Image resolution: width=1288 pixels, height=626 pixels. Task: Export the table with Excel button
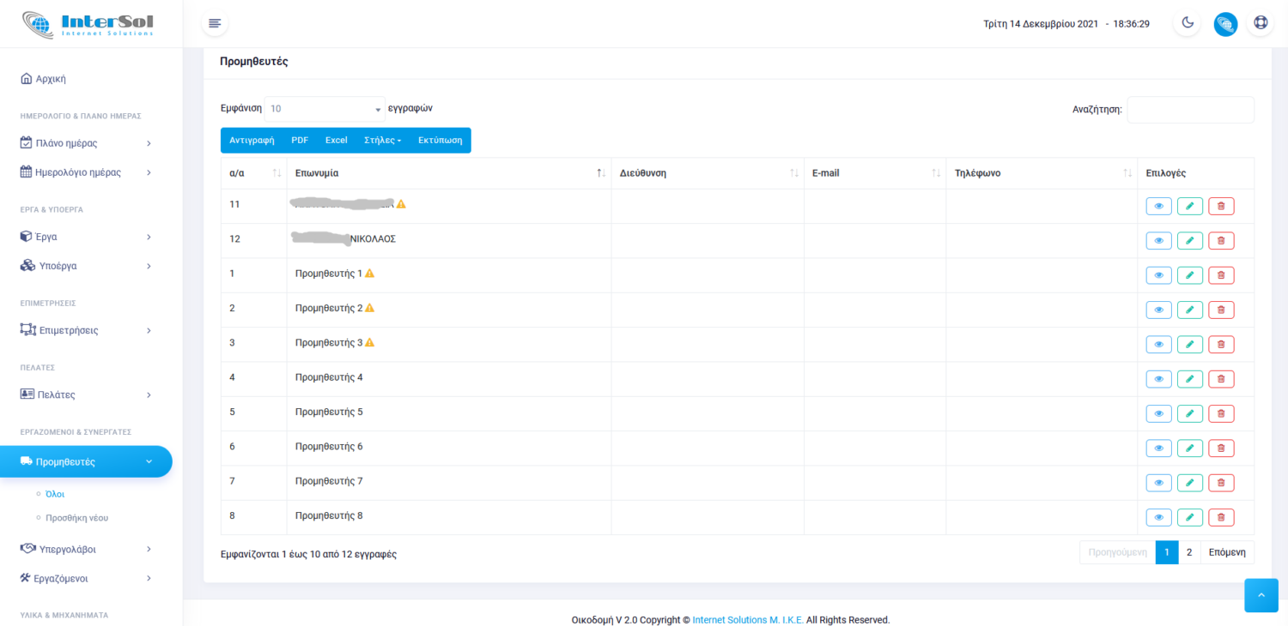(x=336, y=141)
